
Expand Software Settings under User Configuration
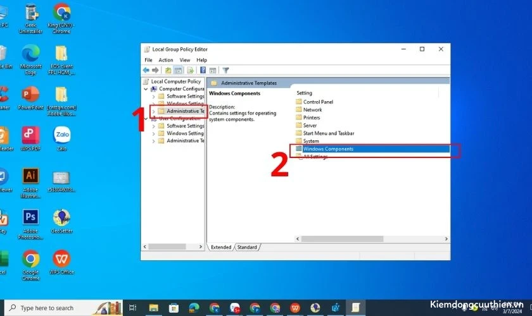tap(153, 126)
